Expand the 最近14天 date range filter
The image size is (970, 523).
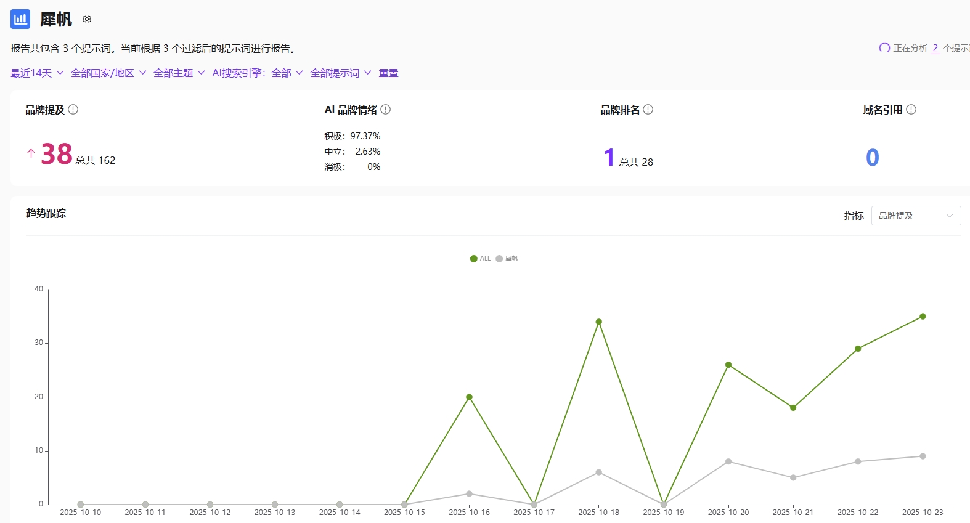coord(37,73)
